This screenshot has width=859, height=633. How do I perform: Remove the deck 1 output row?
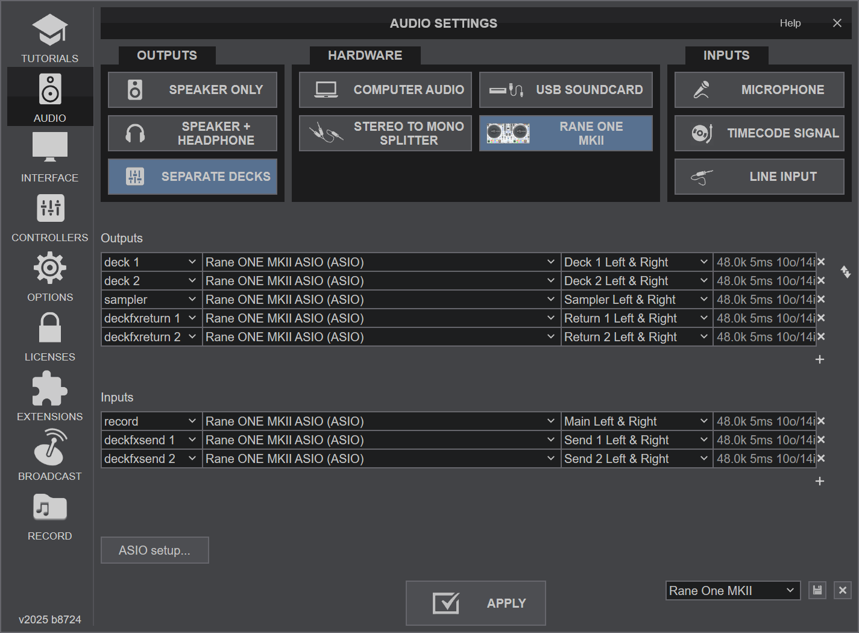coord(821,262)
